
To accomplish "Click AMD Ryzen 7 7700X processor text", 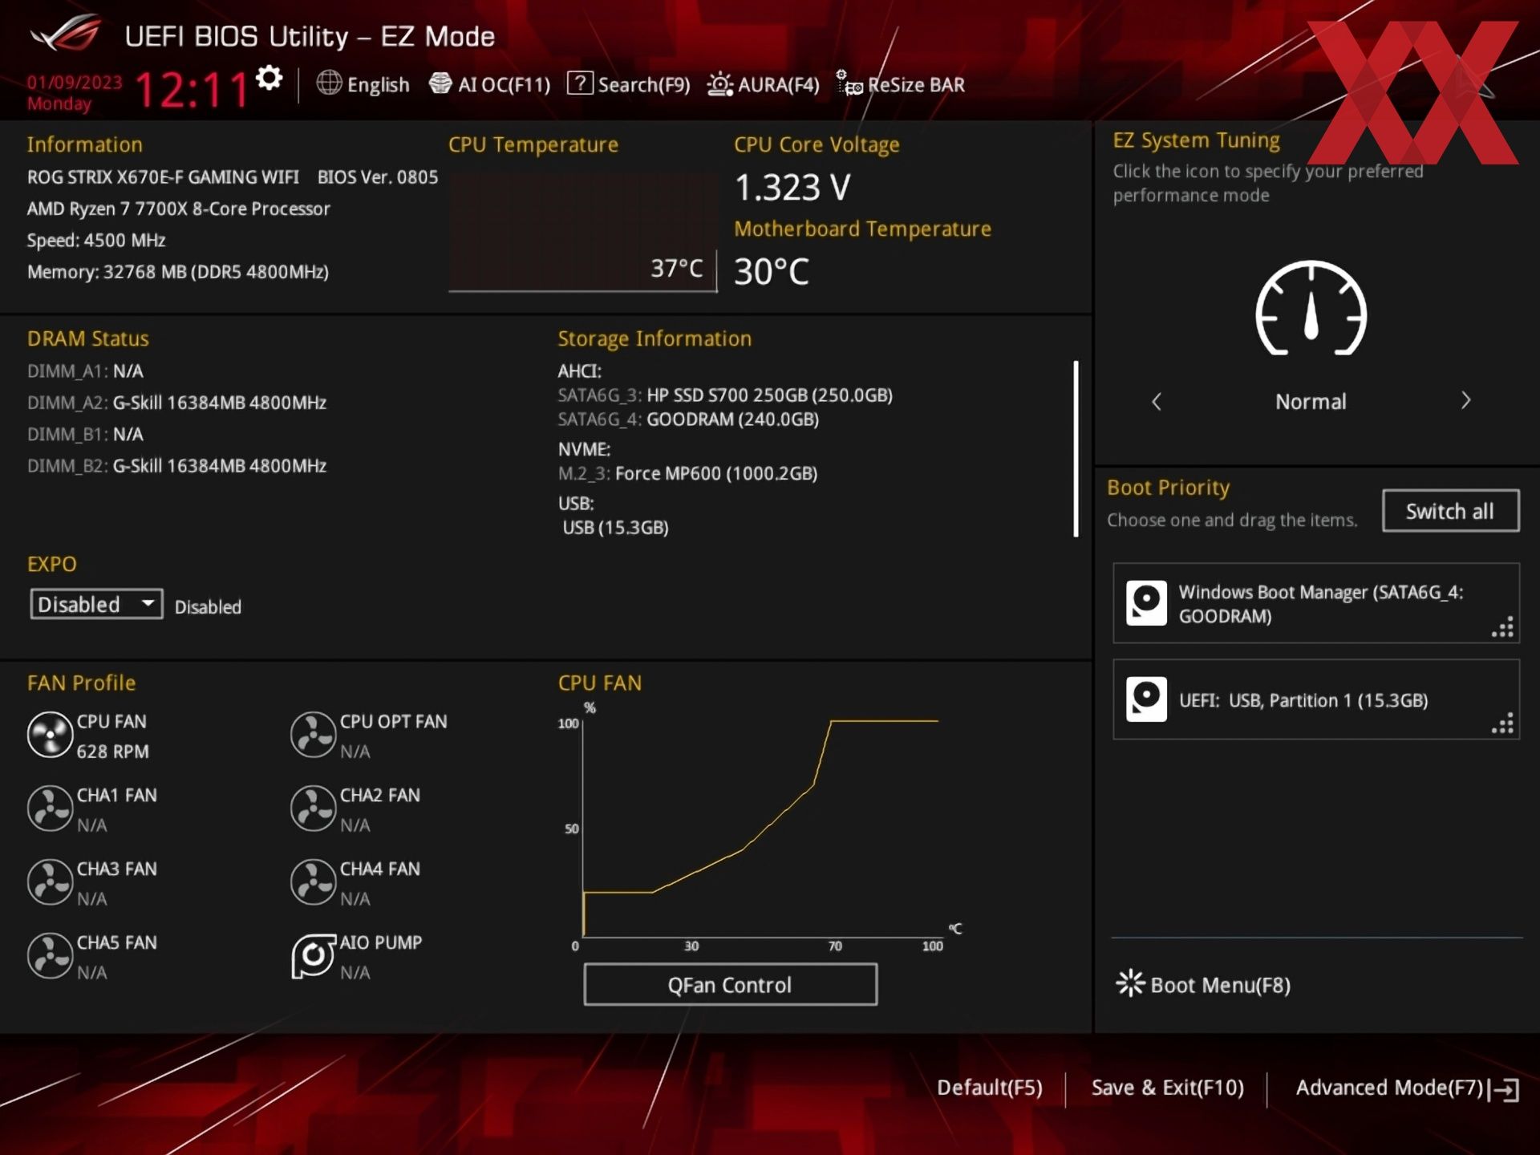I will 178,209.
